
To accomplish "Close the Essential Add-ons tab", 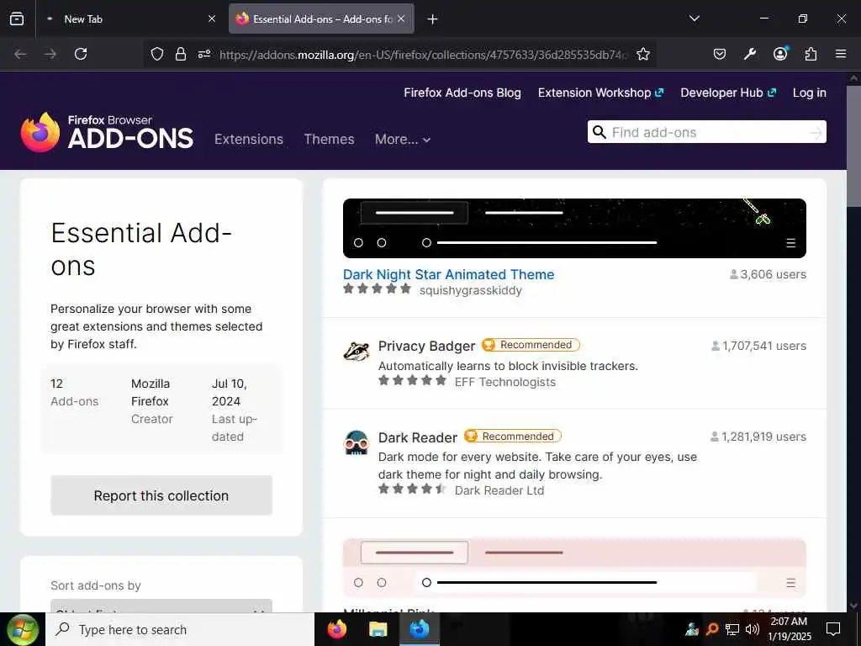I will click(401, 19).
